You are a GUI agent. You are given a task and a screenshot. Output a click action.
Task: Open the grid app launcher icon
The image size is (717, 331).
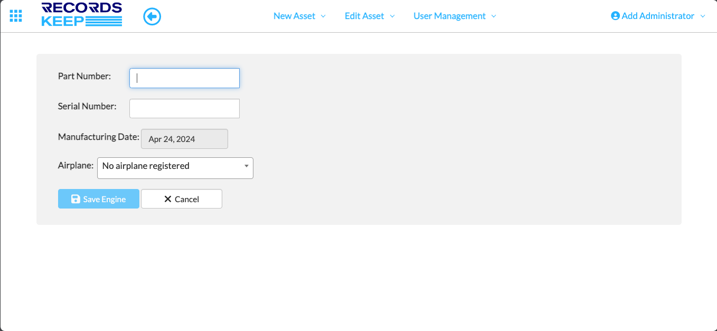pyautogui.click(x=16, y=16)
